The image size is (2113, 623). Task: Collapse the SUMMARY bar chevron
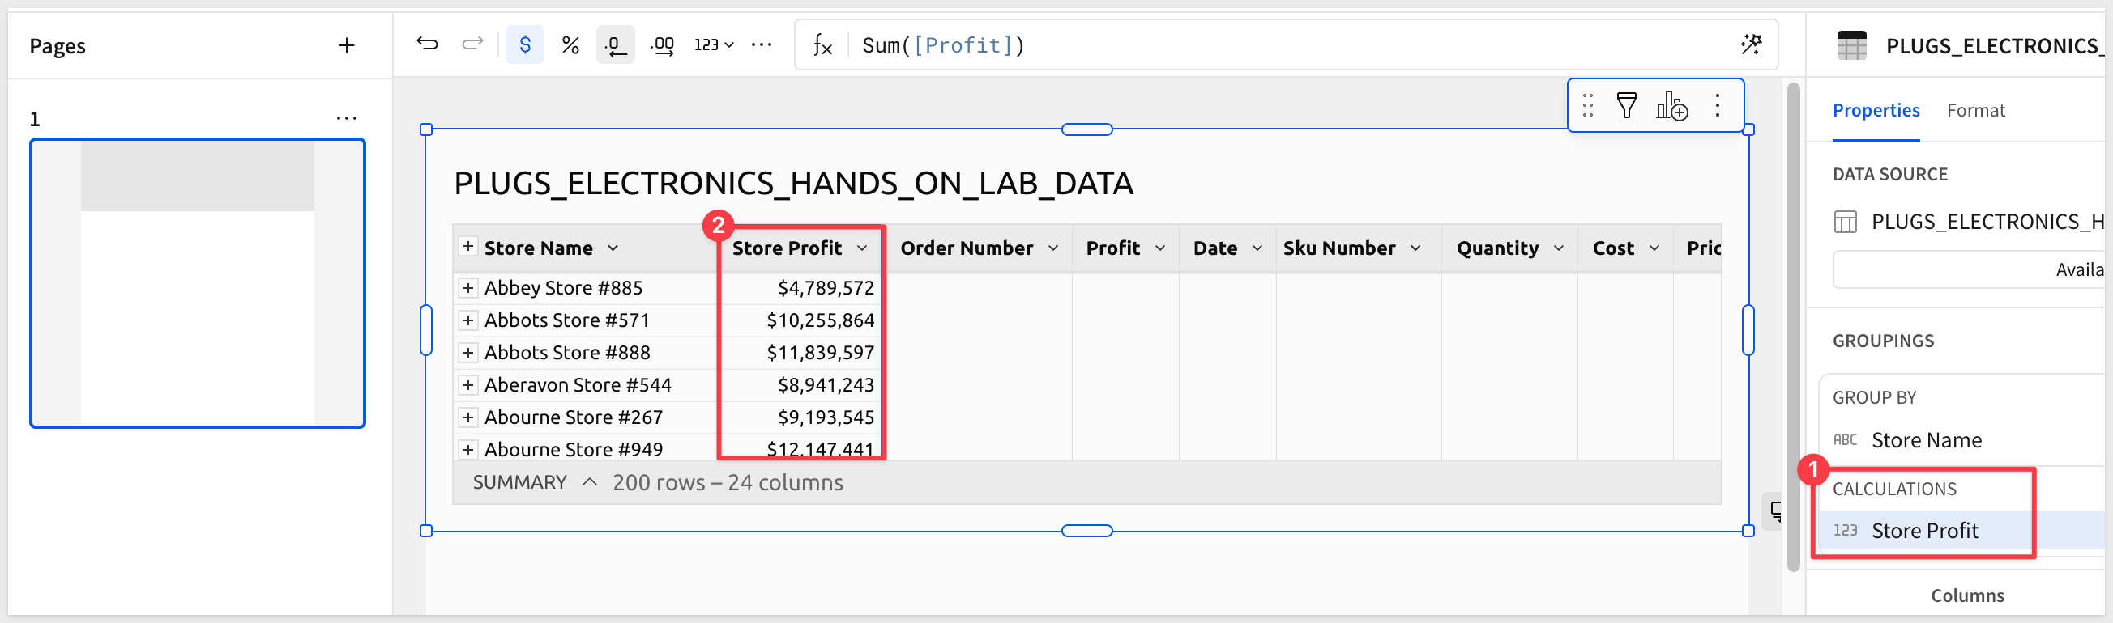[589, 482]
